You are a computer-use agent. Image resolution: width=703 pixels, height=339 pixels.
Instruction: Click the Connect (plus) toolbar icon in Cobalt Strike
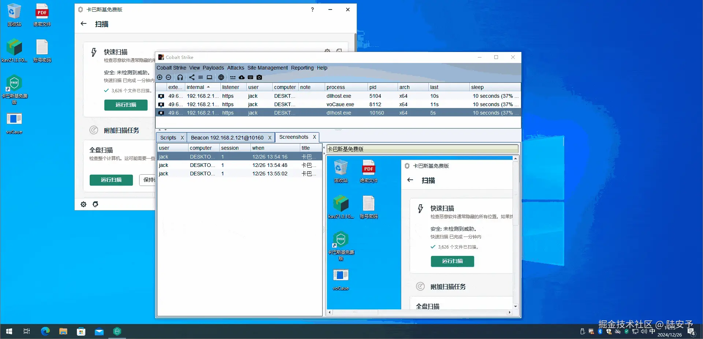click(x=160, y=77)
